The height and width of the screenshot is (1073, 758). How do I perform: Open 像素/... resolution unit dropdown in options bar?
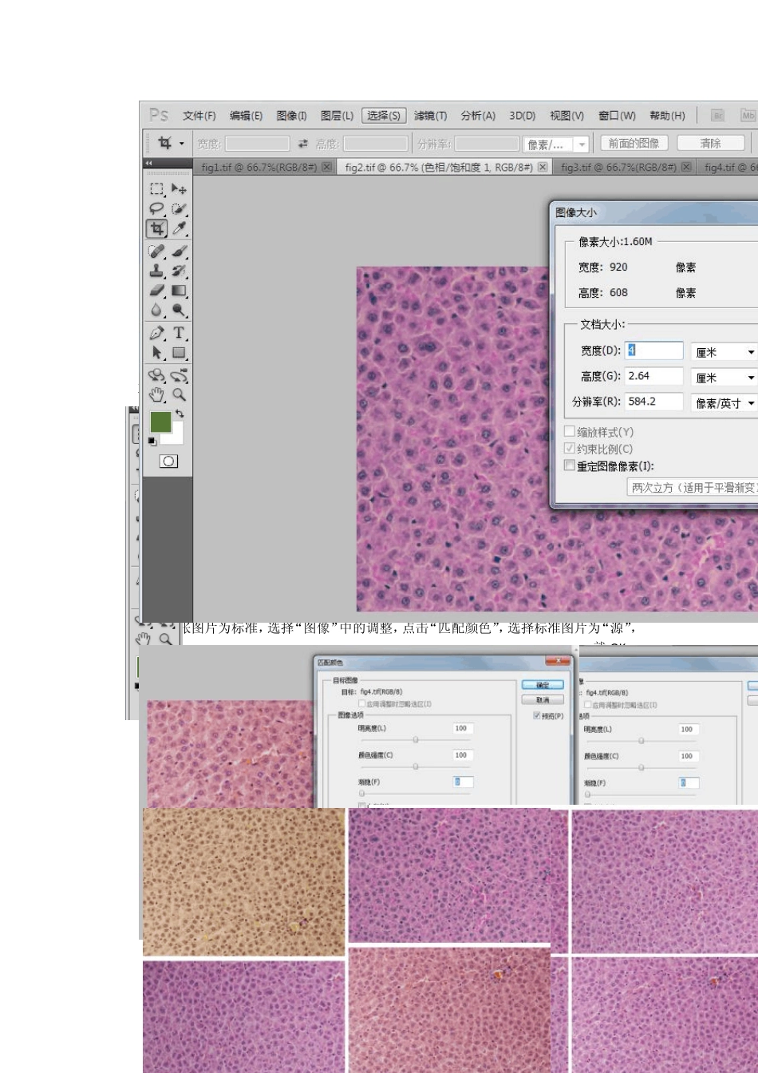tap(582, 145)
